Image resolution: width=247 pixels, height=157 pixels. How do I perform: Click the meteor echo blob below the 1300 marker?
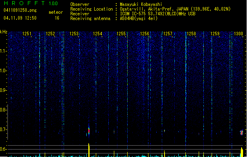coord(242,132)
